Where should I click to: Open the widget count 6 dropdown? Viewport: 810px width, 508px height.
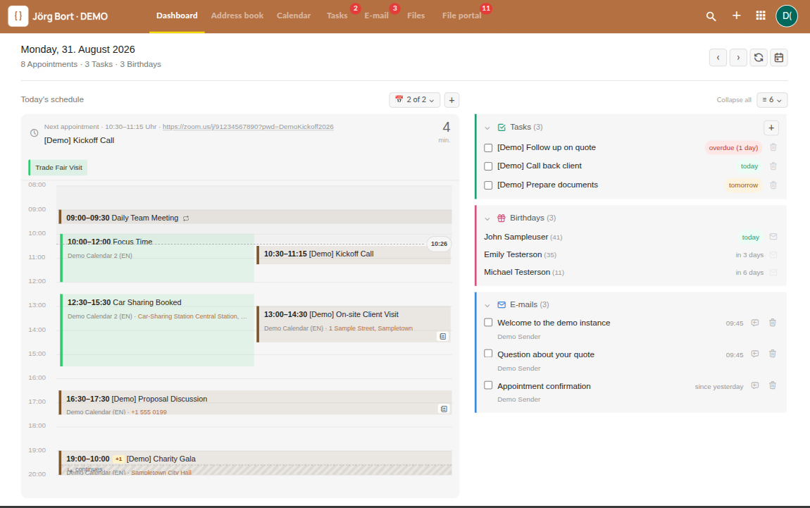coord(772,100)
